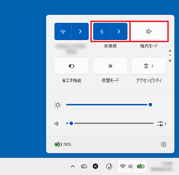Image resolution: width=179 pixels, height=175 pixels.
Task: Open battery settings showing 78%
Action: click(63, 144)
